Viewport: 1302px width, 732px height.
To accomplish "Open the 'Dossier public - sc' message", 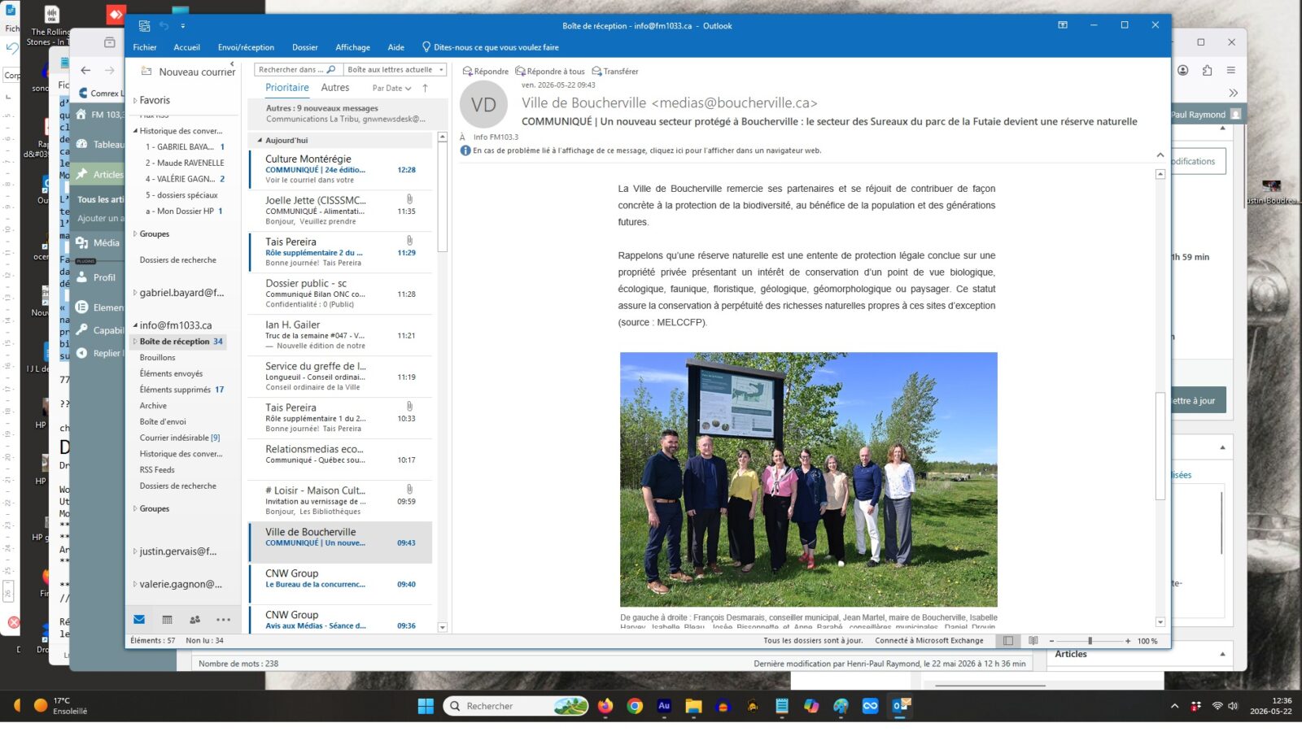I will pyautogui.click(x=340, y=294).
